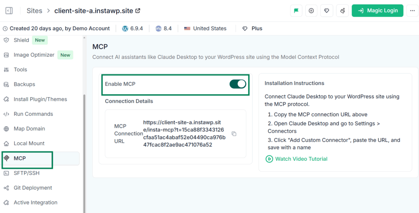Click the MCP logo icon in sidebar

(x=6, y=158)
